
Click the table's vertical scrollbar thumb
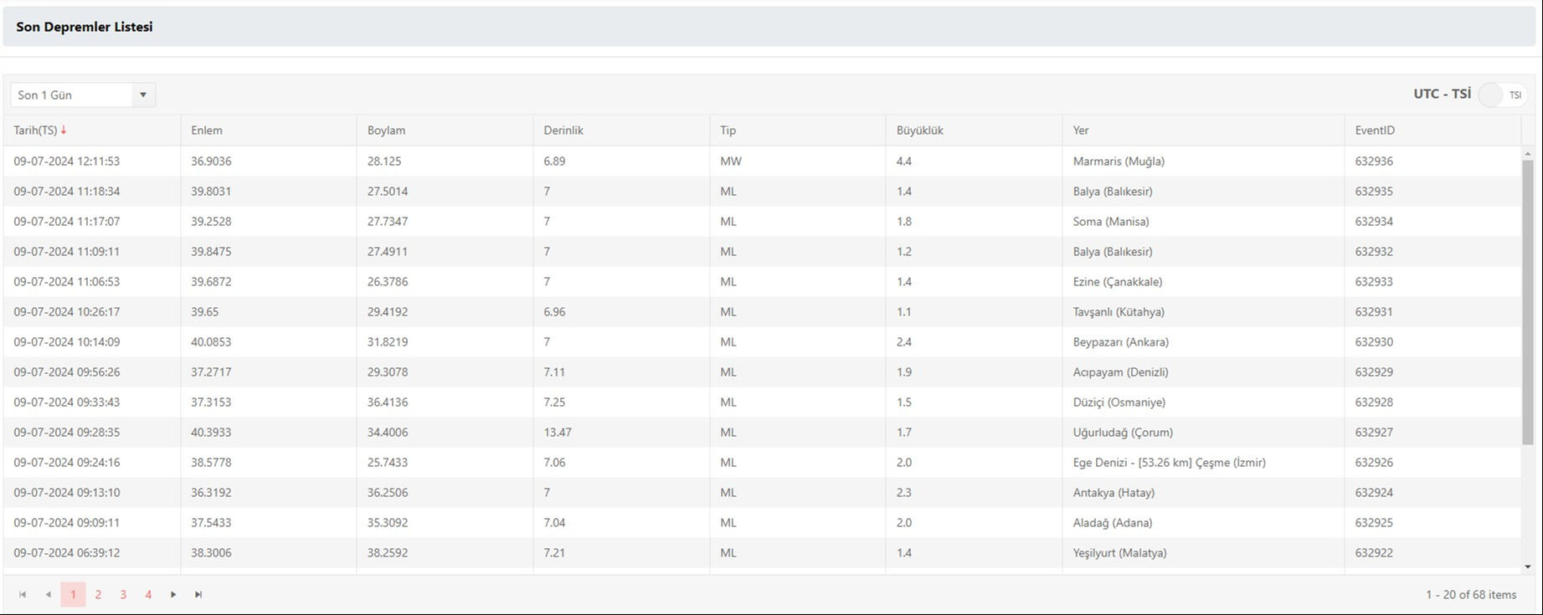point(1527,301)
